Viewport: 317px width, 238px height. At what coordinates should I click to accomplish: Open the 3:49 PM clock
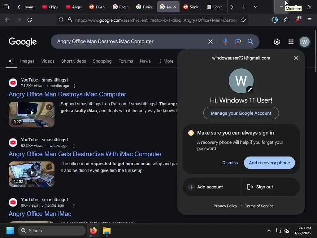coord(302,231)
